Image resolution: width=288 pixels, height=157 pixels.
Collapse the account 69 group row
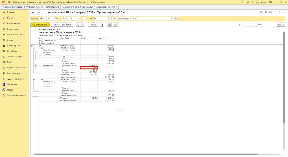tap(31, 45)
